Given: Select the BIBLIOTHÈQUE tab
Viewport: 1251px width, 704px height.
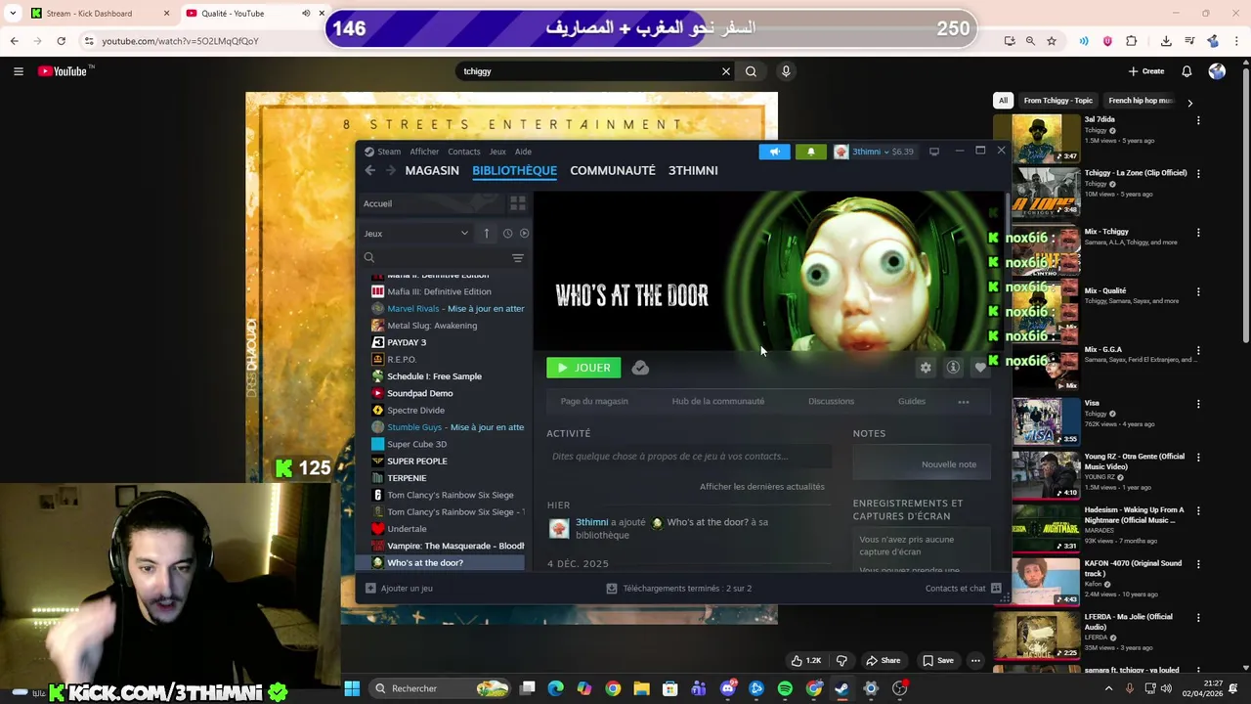Looking at the screenshot, I should (x=514, y=170).
